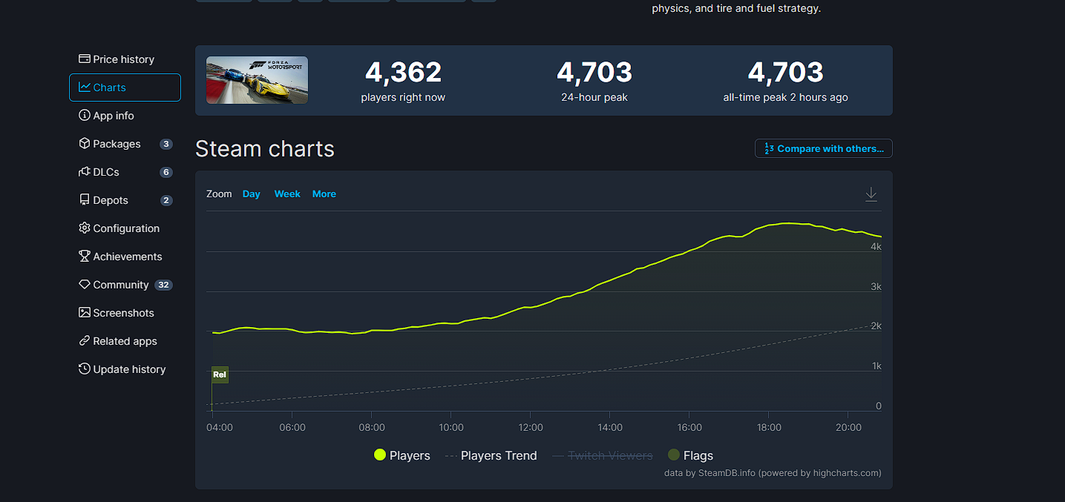Switch chart zoom to Week

[x=287, y=194]
